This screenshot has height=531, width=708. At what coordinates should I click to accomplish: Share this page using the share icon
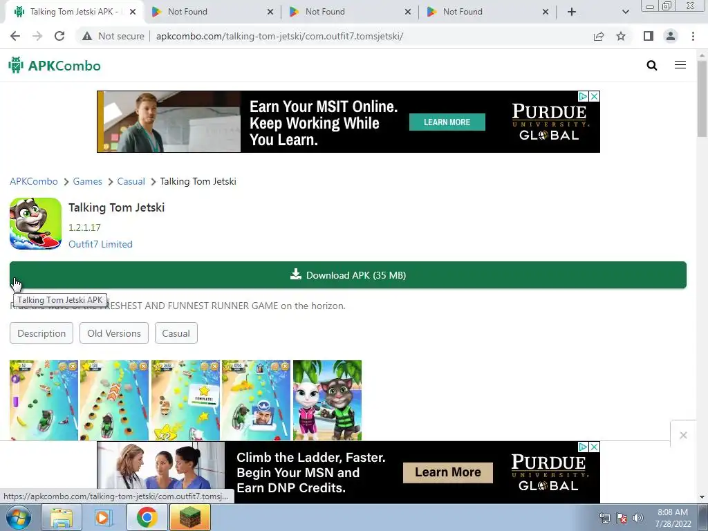[x=599, y=36]
